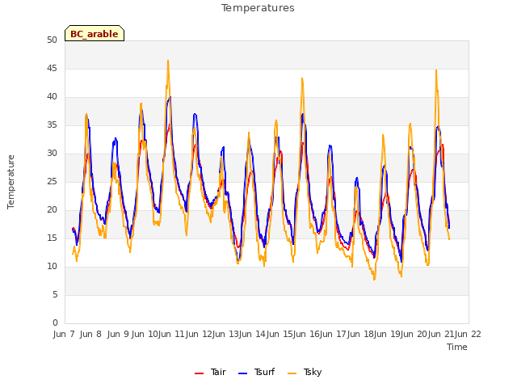Select the Temperatures chart title
This screenshot has width=517, height=388.
(258, 8)
